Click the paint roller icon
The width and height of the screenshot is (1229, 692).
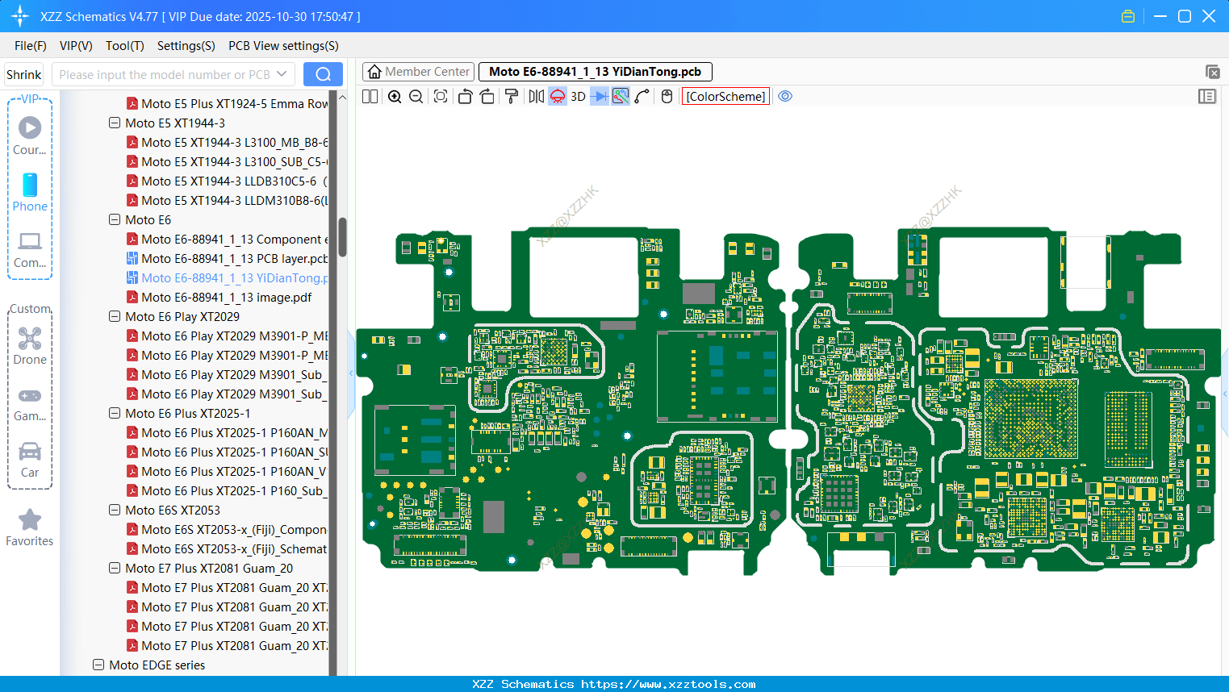point(511,97)
